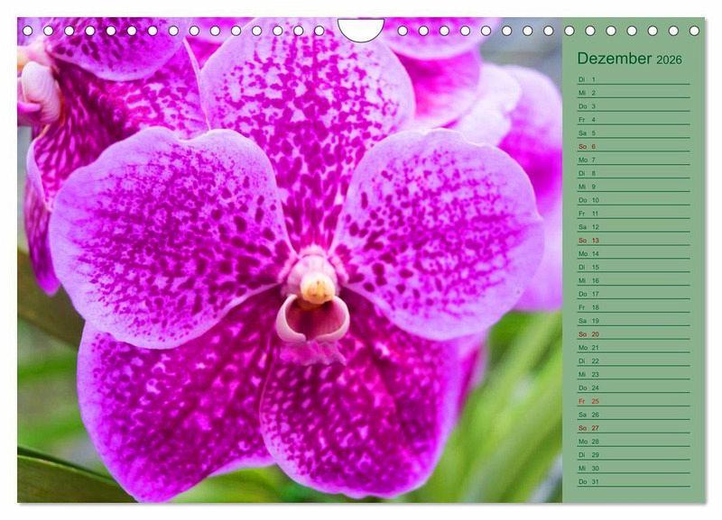Click the yellow center of the orchid
This screenshot has height=520, width=722.
(316, 287)
